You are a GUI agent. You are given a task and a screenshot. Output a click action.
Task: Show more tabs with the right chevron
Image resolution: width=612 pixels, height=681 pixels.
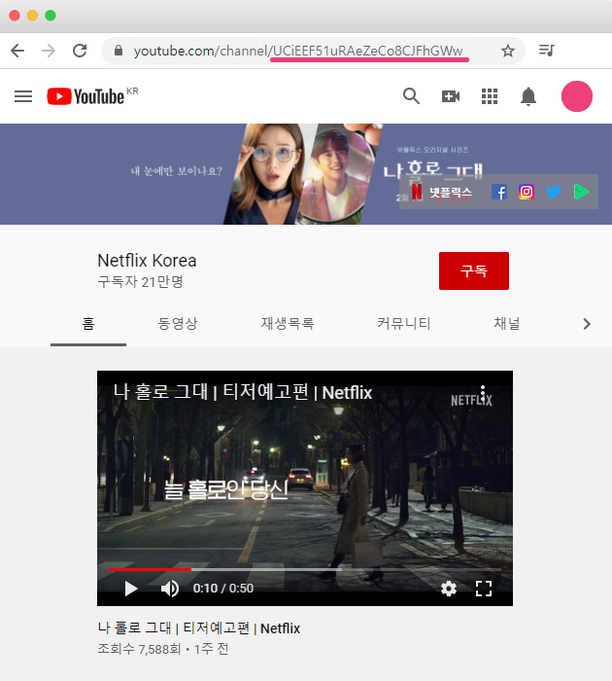[x=587, y=324]
